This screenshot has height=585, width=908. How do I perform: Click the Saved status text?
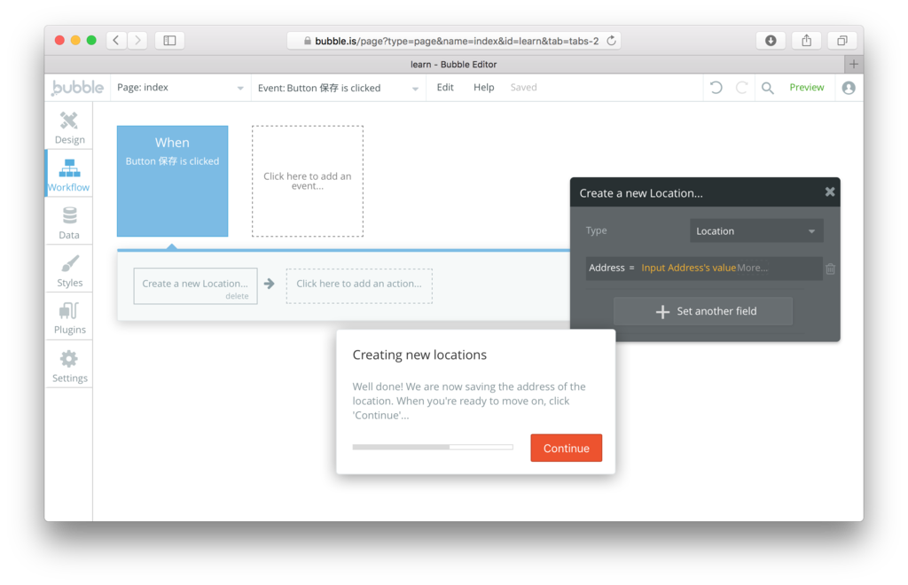[523, 88]
